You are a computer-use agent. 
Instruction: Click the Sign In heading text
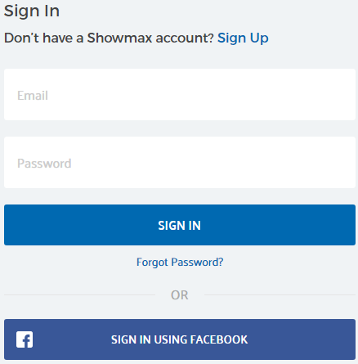32,11
